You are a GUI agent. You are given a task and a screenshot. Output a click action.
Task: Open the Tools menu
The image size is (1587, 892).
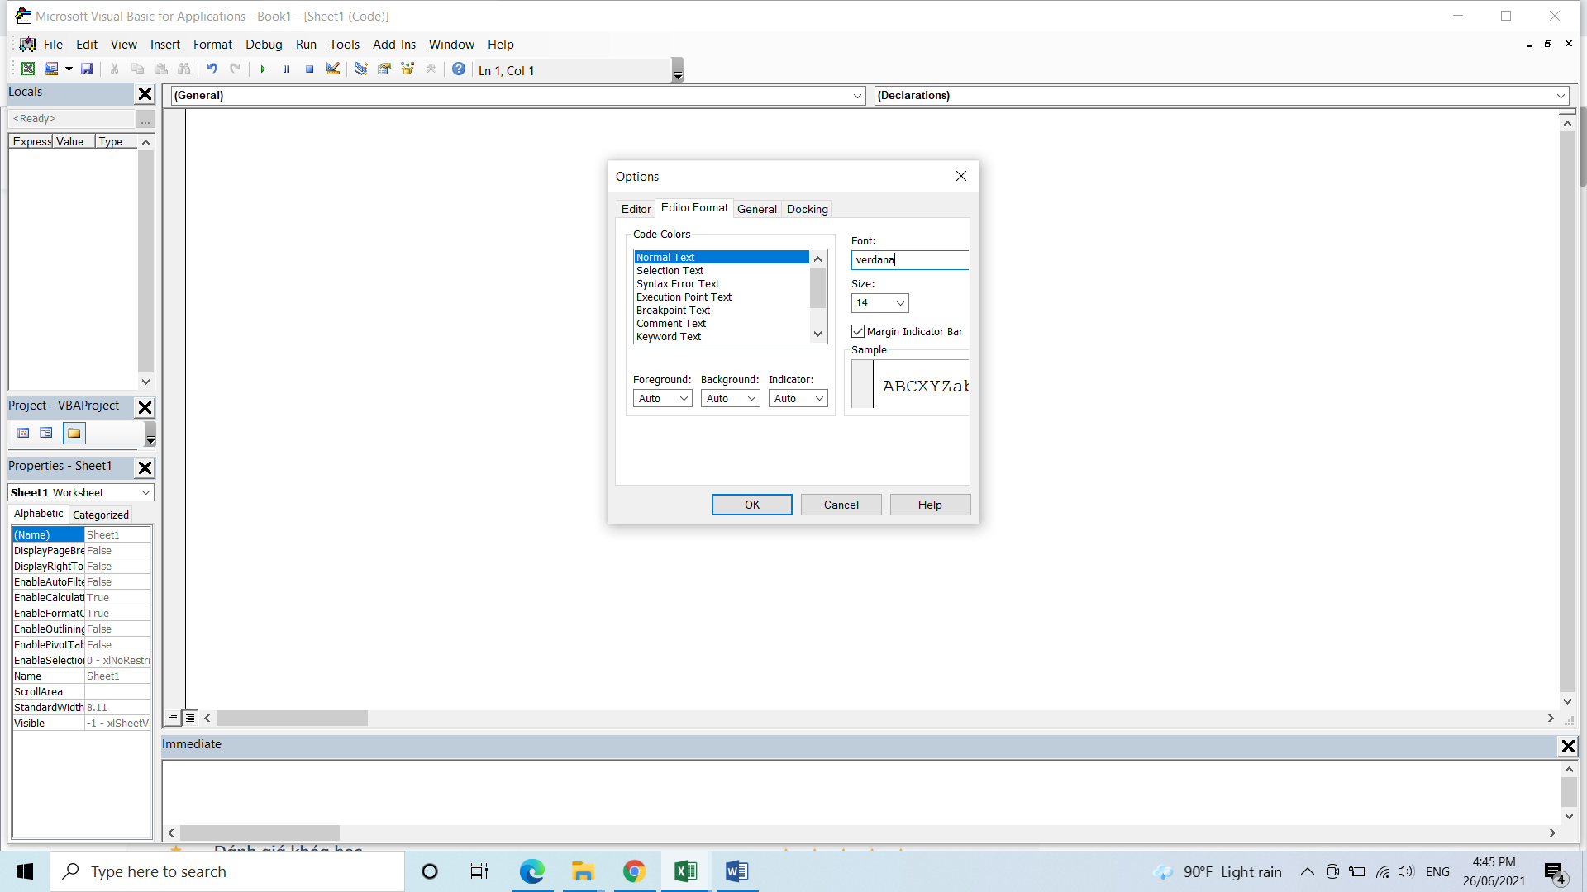(345, 45)
